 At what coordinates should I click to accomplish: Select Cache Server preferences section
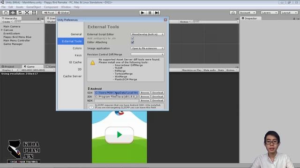pyautogui.click(x=71, y=76)
